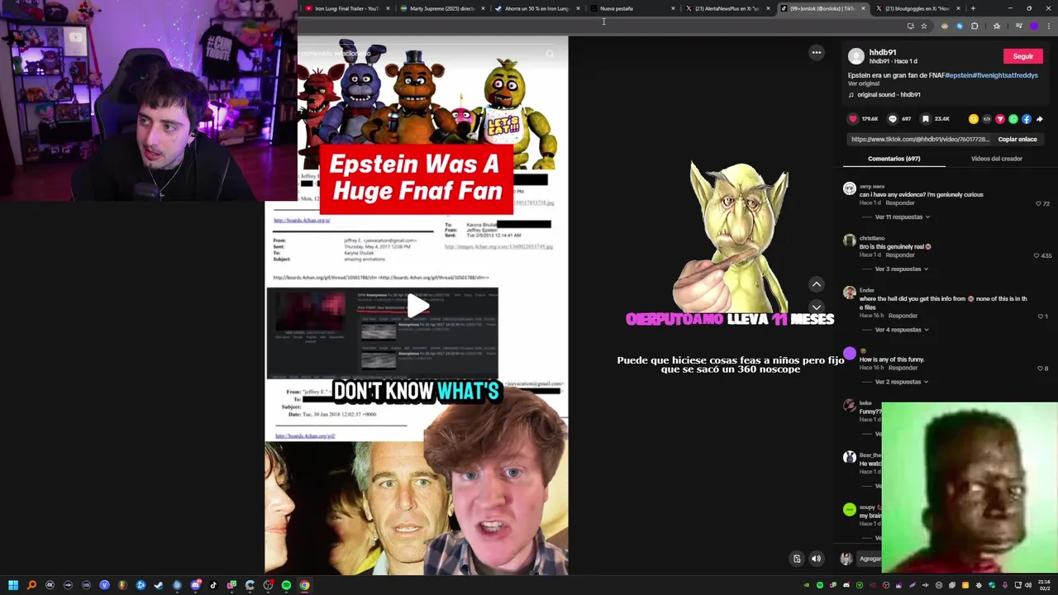Click Ver original to see the original caption
This screenshot has width=1058, height=595.
point(864,83)
